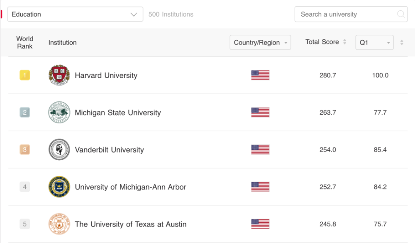Open the Q1 indicator dropdown
Viewport: 415px width, 243px height.
click(374, 43)
